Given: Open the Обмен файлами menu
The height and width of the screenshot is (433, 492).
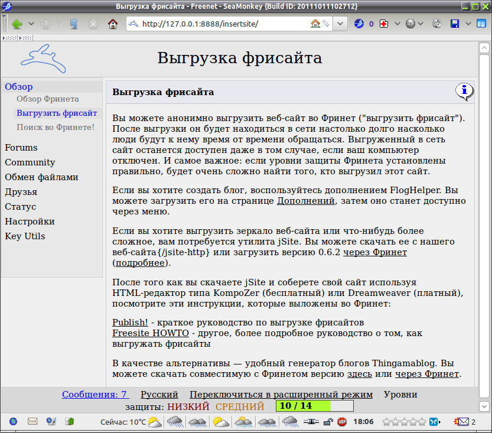Looking at the screenshot, I should 41,177.
